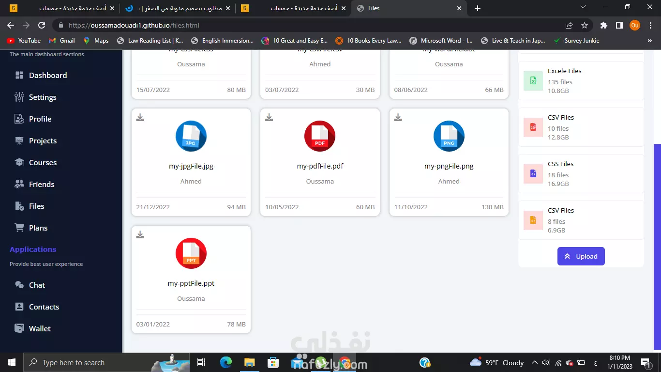Open the Maps bookmark

pos(96,41)
